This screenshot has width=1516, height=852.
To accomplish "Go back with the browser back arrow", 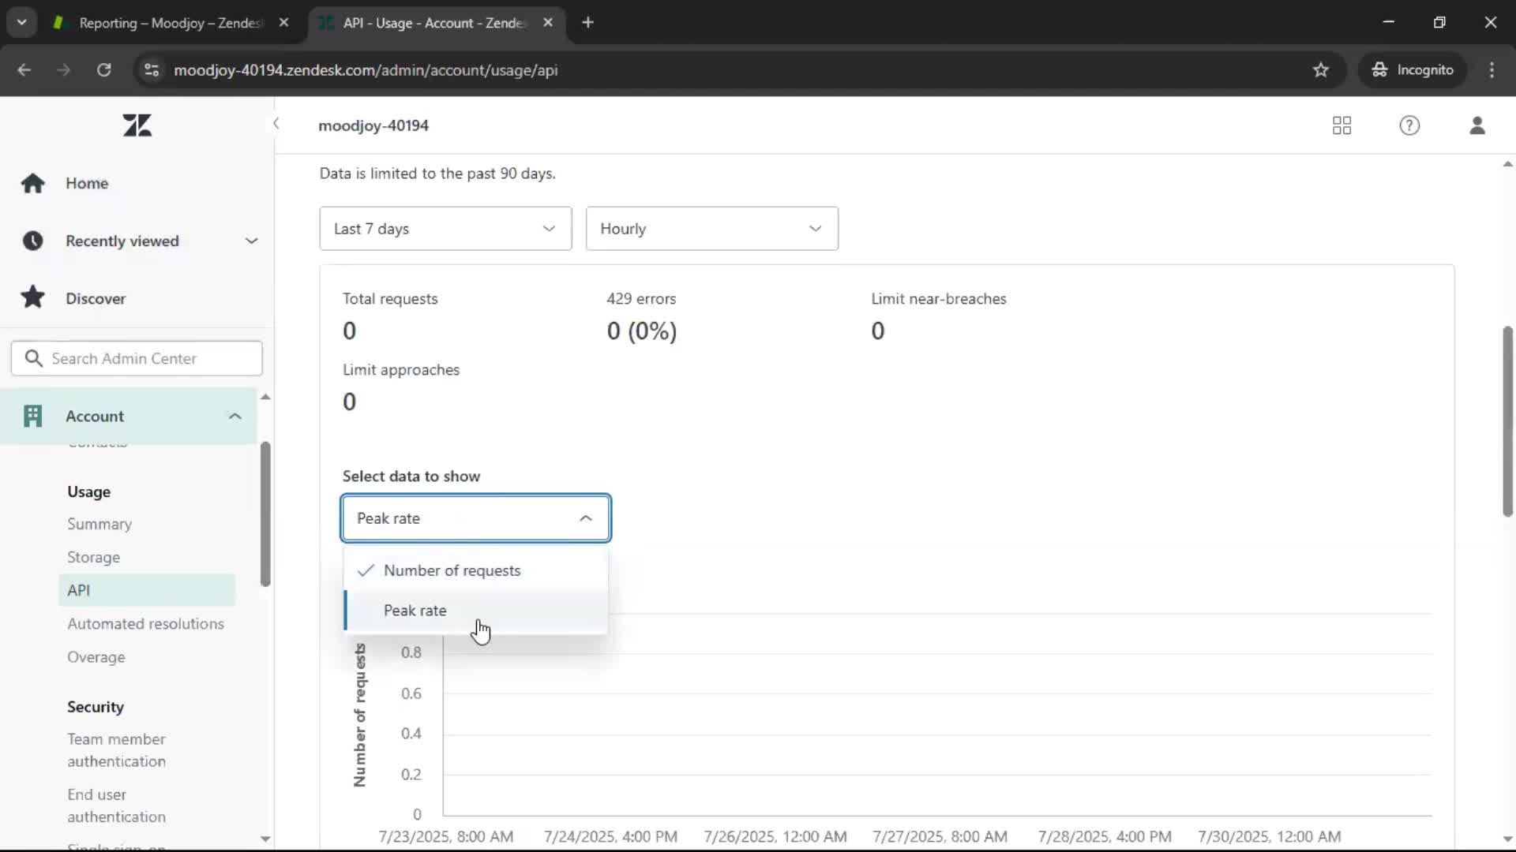I will pos(24,70).
